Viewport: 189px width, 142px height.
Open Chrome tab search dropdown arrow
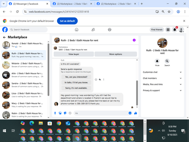coord(4,4)
